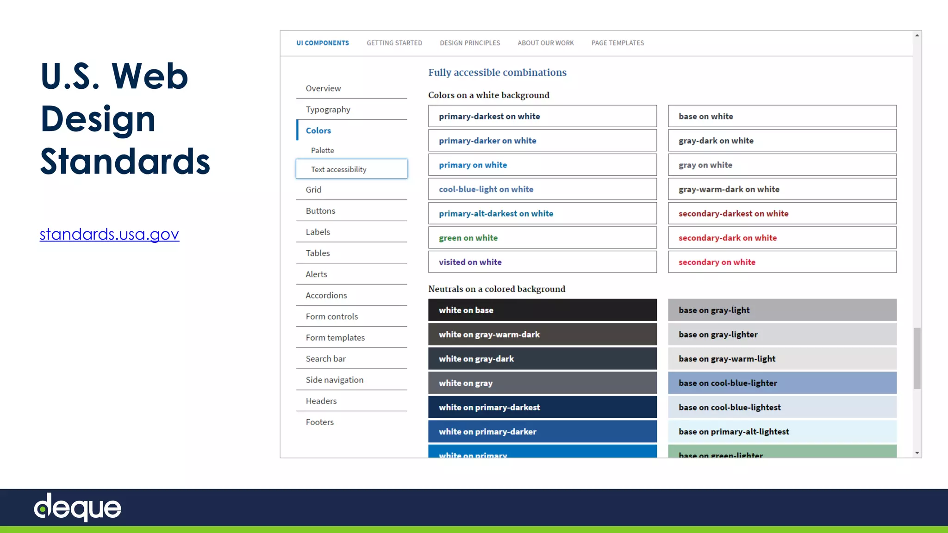The height and width of the screenshot is (533, 948).
Task: Switch to the Design Principles tab
Action: [x=470, y=43]
